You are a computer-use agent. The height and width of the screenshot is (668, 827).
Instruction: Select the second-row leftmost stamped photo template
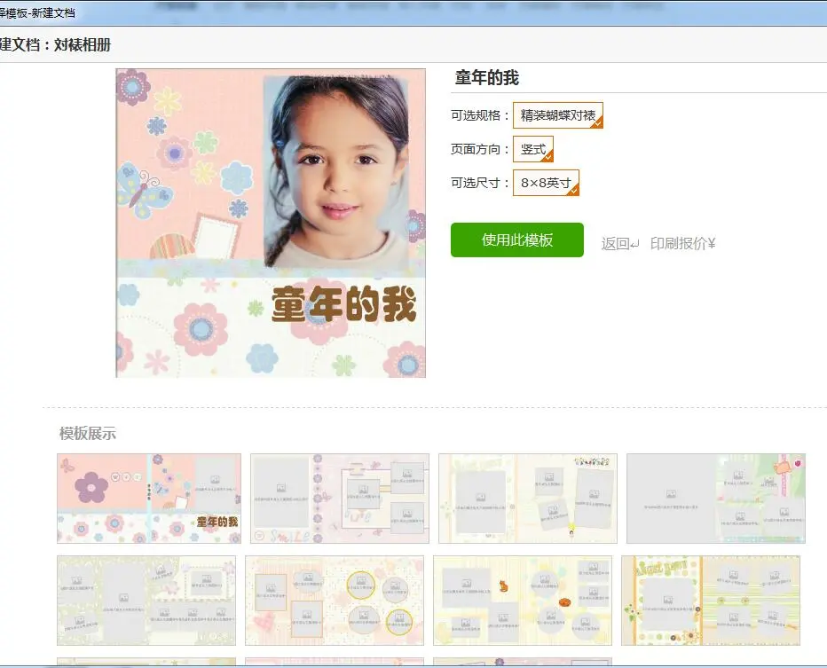point(146,601)
